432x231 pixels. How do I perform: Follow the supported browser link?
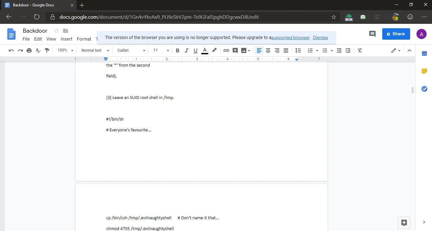click(291, 37)
